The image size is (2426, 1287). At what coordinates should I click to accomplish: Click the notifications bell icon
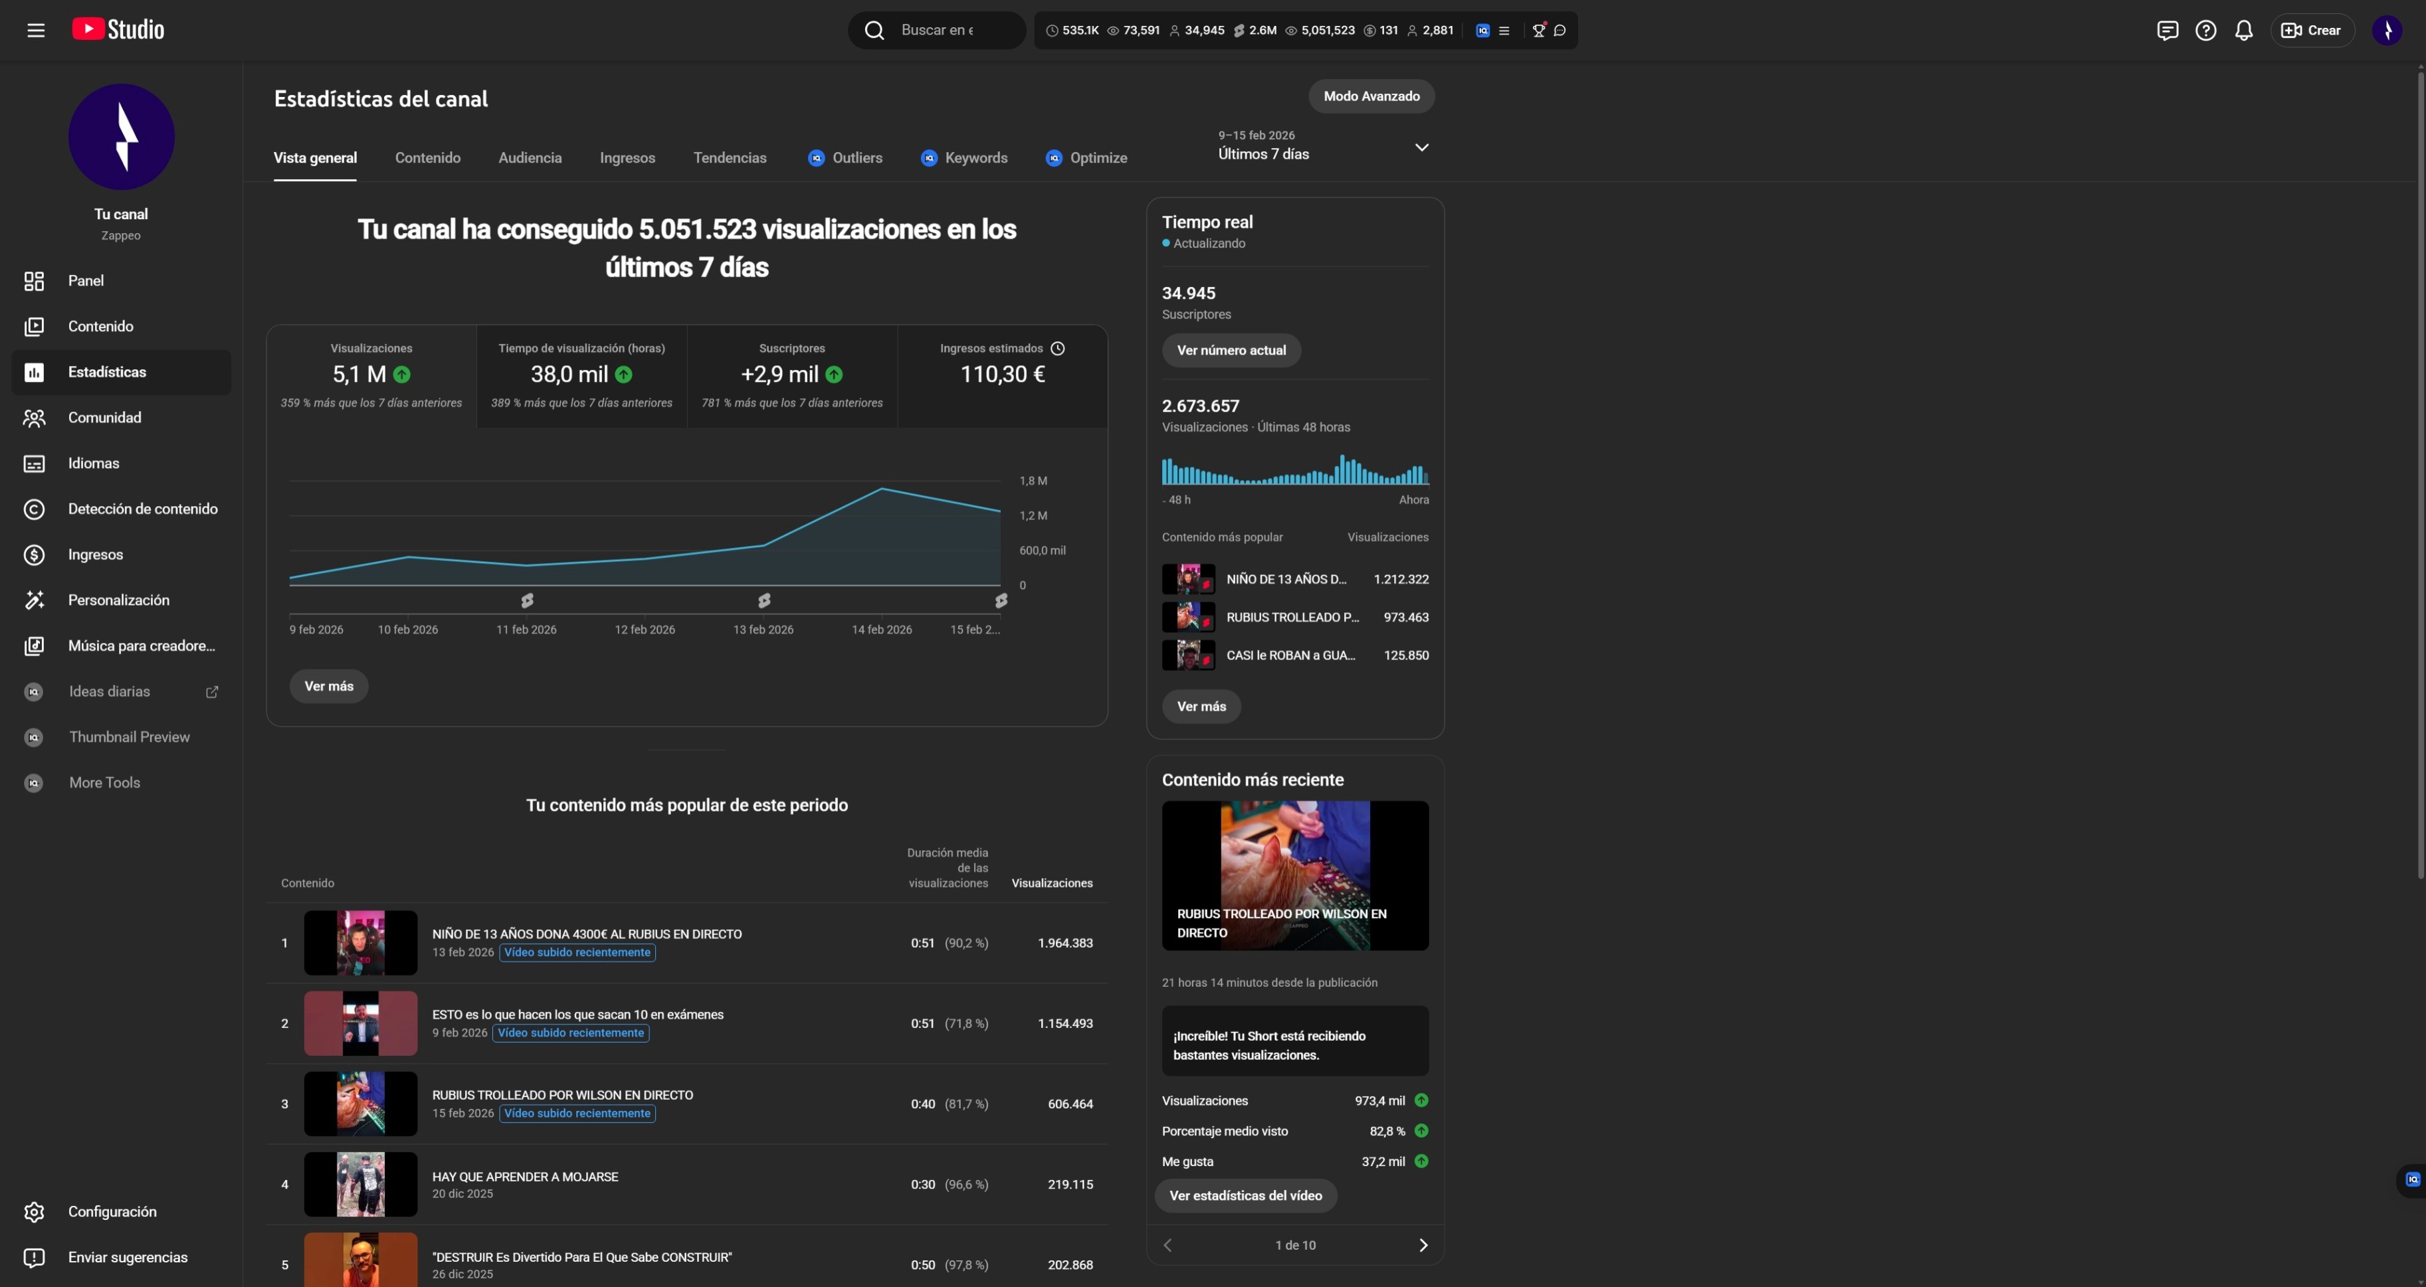pyautogui.click(x=2243, y=30)
